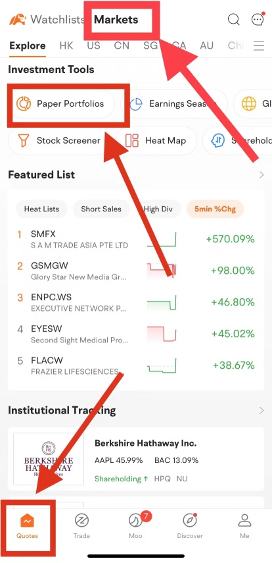Image resolution: width=272 pixels, height=563 pixels.
Task: Select the Heat Lists filter chip
Action: click(x=41, y=209)
